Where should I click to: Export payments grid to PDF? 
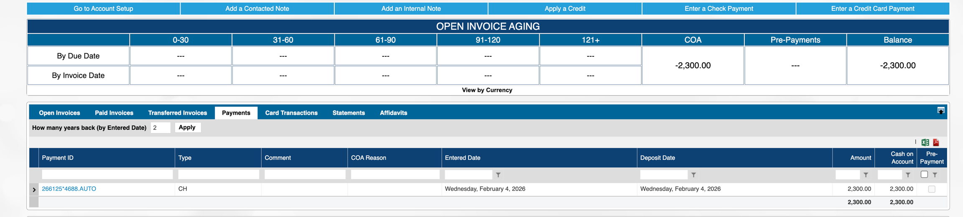(936, 142)
